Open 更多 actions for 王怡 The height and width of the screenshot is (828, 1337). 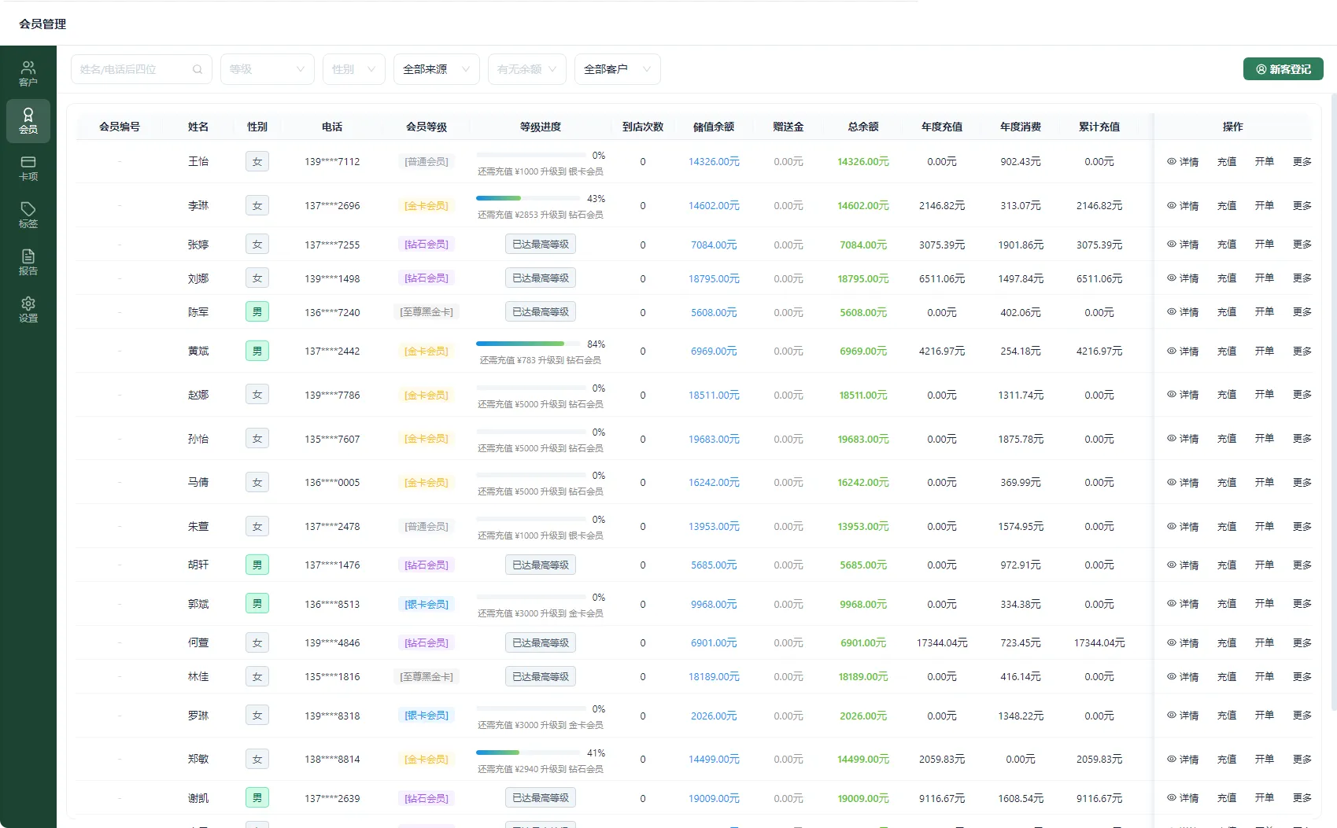(x=1302, y=162)
